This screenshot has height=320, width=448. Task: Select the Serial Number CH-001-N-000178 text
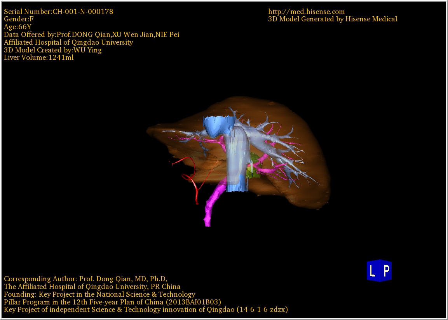(x=59, y=12)
